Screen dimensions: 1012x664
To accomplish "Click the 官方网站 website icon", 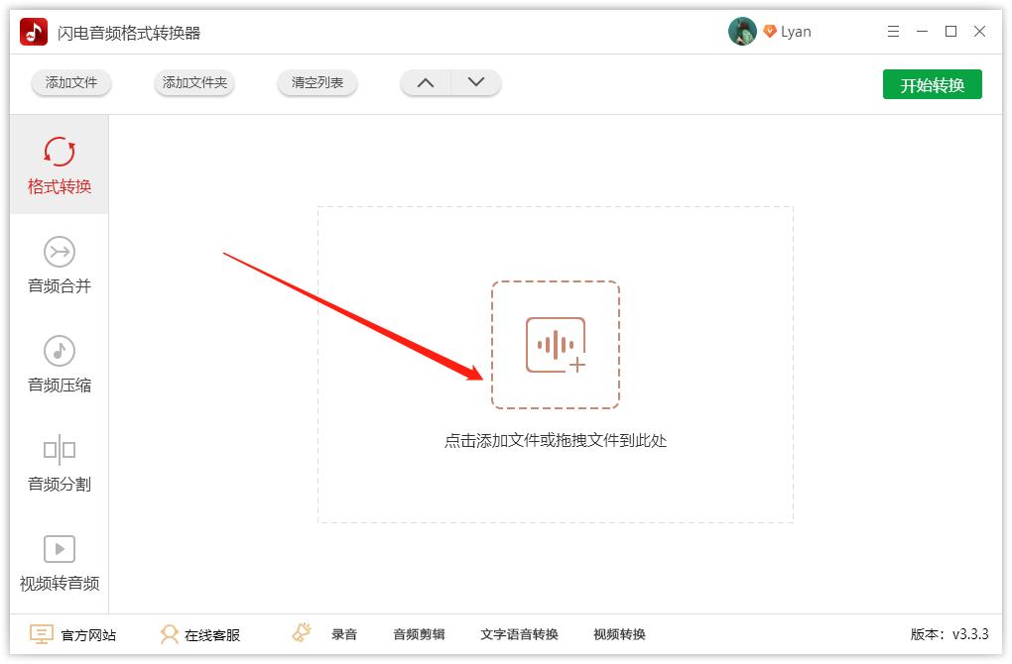I will click(41, 634).
